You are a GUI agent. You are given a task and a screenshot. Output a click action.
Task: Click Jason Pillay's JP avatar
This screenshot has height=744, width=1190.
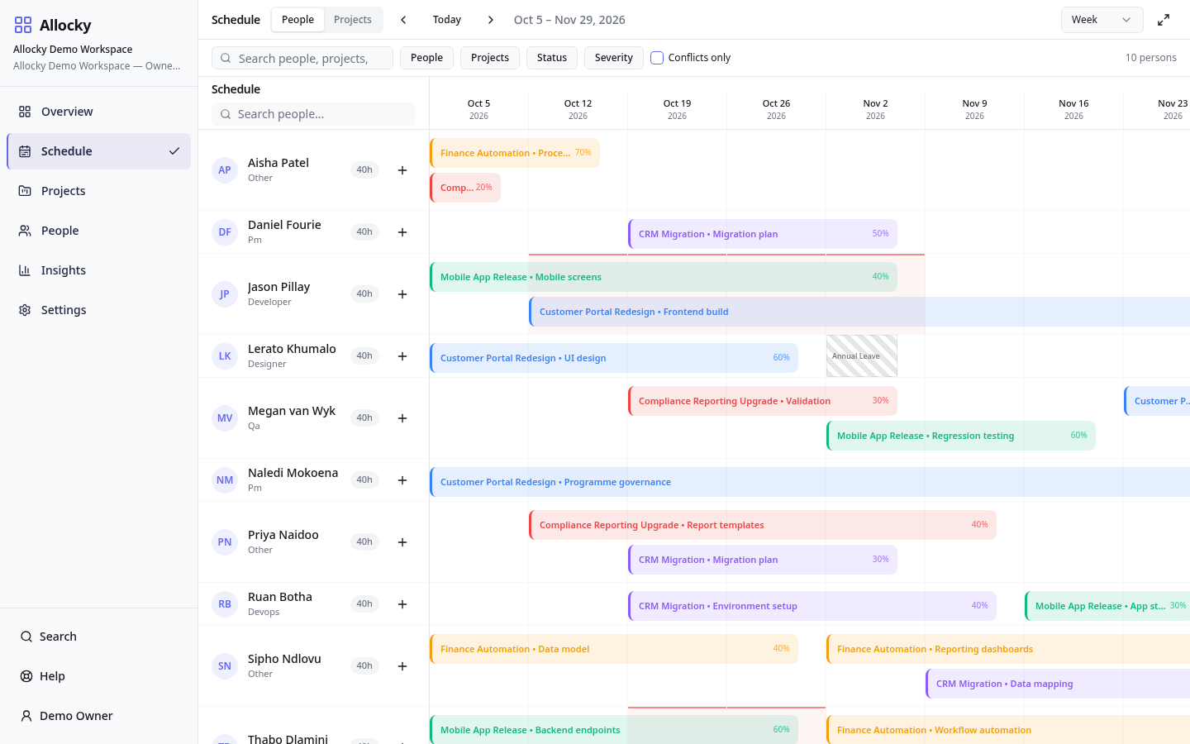click(x=225, y=294)
